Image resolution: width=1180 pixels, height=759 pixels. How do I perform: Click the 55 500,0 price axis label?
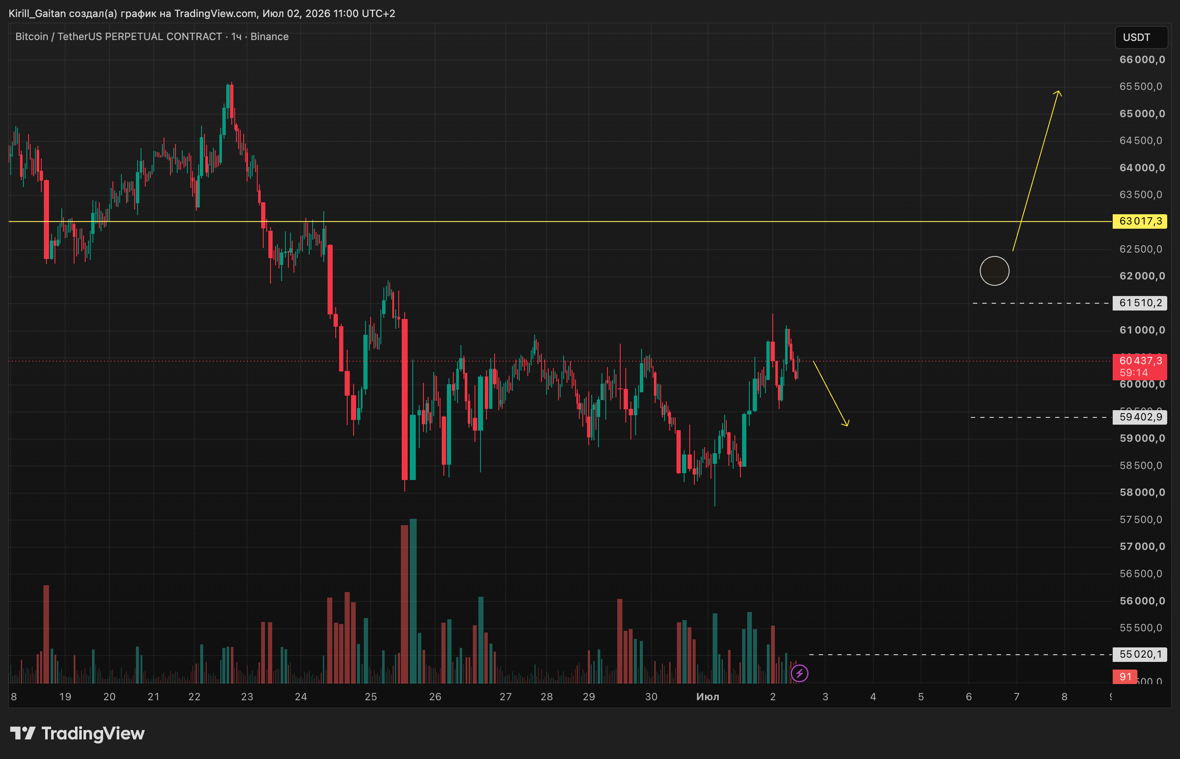[1140, 628]
